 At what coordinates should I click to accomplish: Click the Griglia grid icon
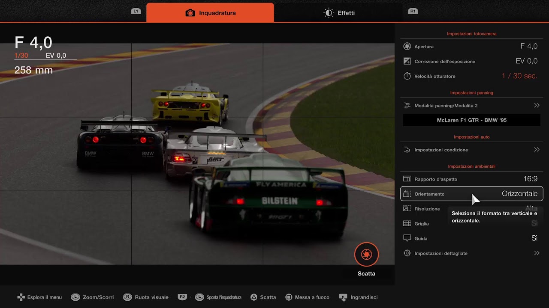pyautogui.click(x=407, y=223)
